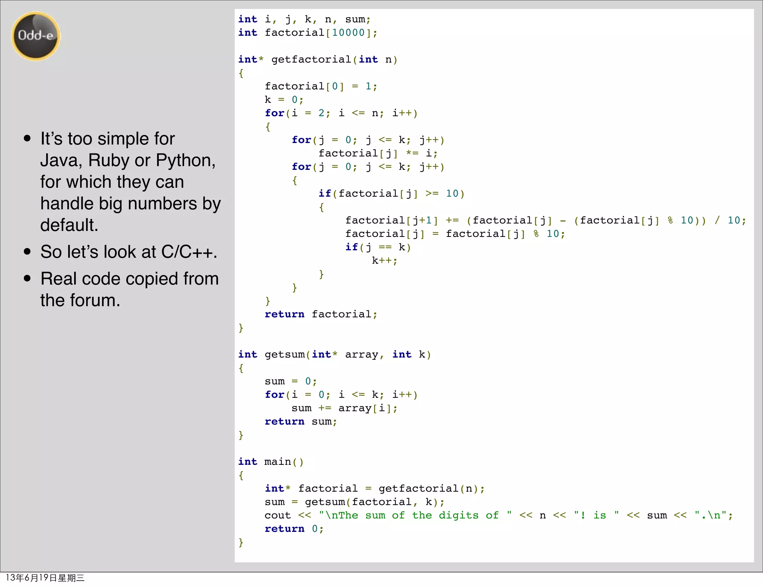
Task: Click the "factorial[j] *= i;" statement
Action: (x=378, y=153)
